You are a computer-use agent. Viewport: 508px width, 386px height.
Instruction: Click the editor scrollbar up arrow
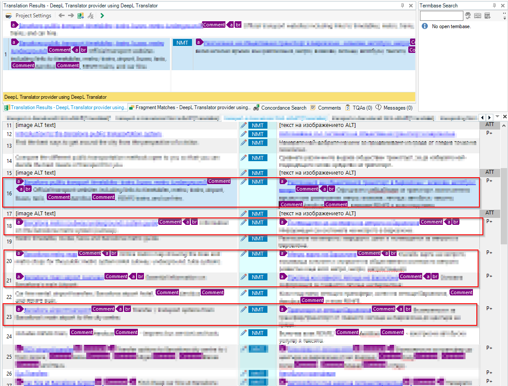(x=504, y=126)
